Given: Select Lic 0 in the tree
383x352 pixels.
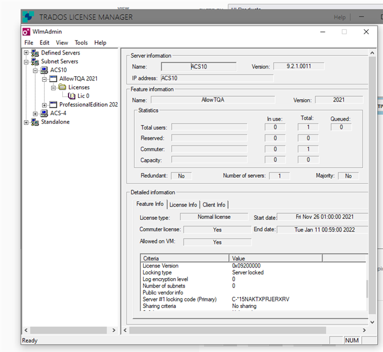Looking at the screenshot, I should tap(83, 96).
